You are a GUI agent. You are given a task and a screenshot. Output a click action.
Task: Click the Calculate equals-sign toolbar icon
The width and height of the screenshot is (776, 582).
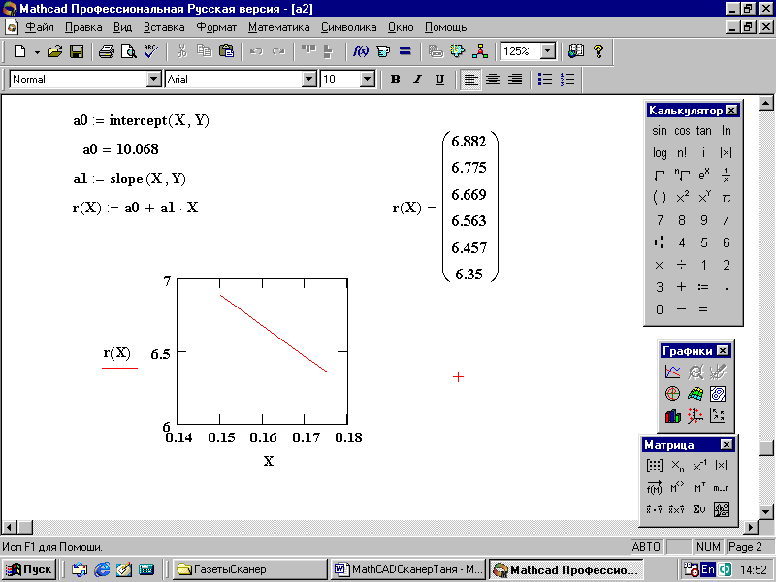[405, 51]
